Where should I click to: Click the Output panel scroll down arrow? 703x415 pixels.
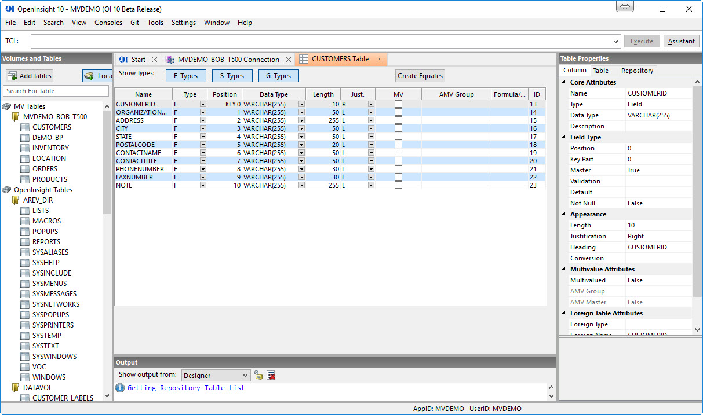click(x=551, y=396)
